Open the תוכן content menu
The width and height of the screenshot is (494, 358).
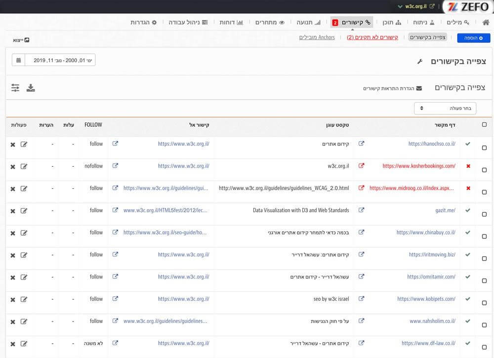(x=392, y=22)
